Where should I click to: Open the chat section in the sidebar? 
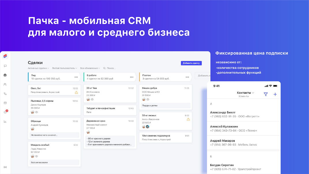coord(5,66)
